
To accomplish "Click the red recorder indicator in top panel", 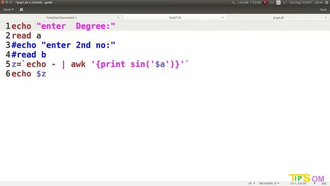I will 265,3.
